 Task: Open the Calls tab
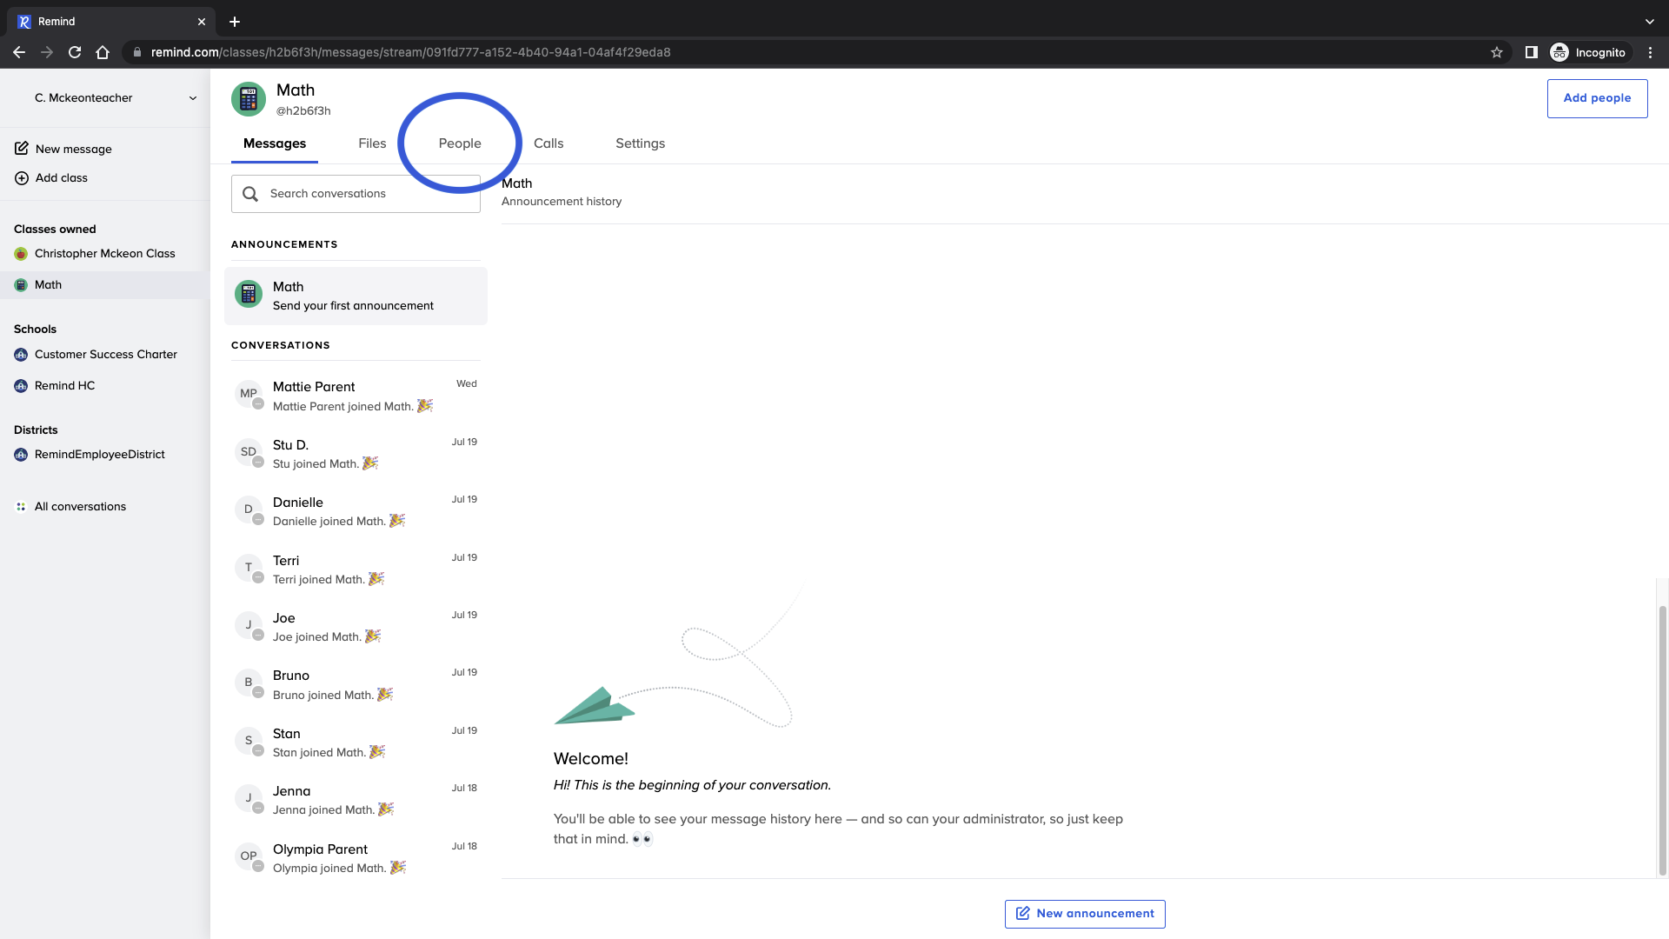[548, 143]
